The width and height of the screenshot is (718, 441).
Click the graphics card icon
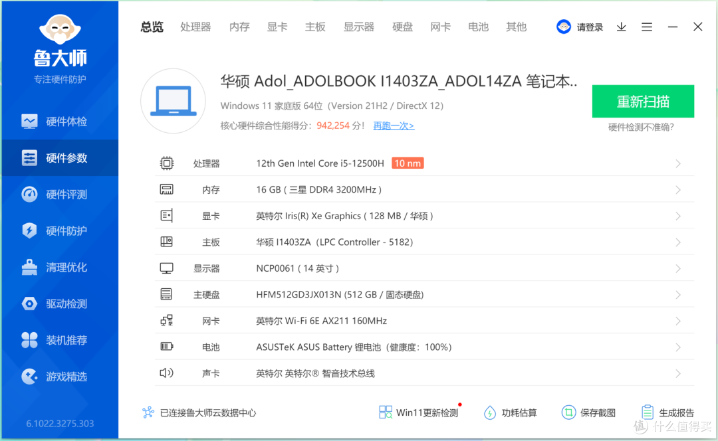point(167,215)
